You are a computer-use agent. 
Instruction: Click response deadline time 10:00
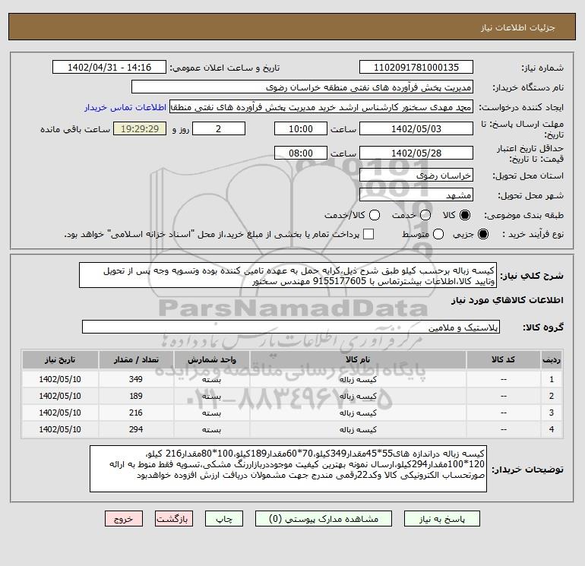coord(301,128)
